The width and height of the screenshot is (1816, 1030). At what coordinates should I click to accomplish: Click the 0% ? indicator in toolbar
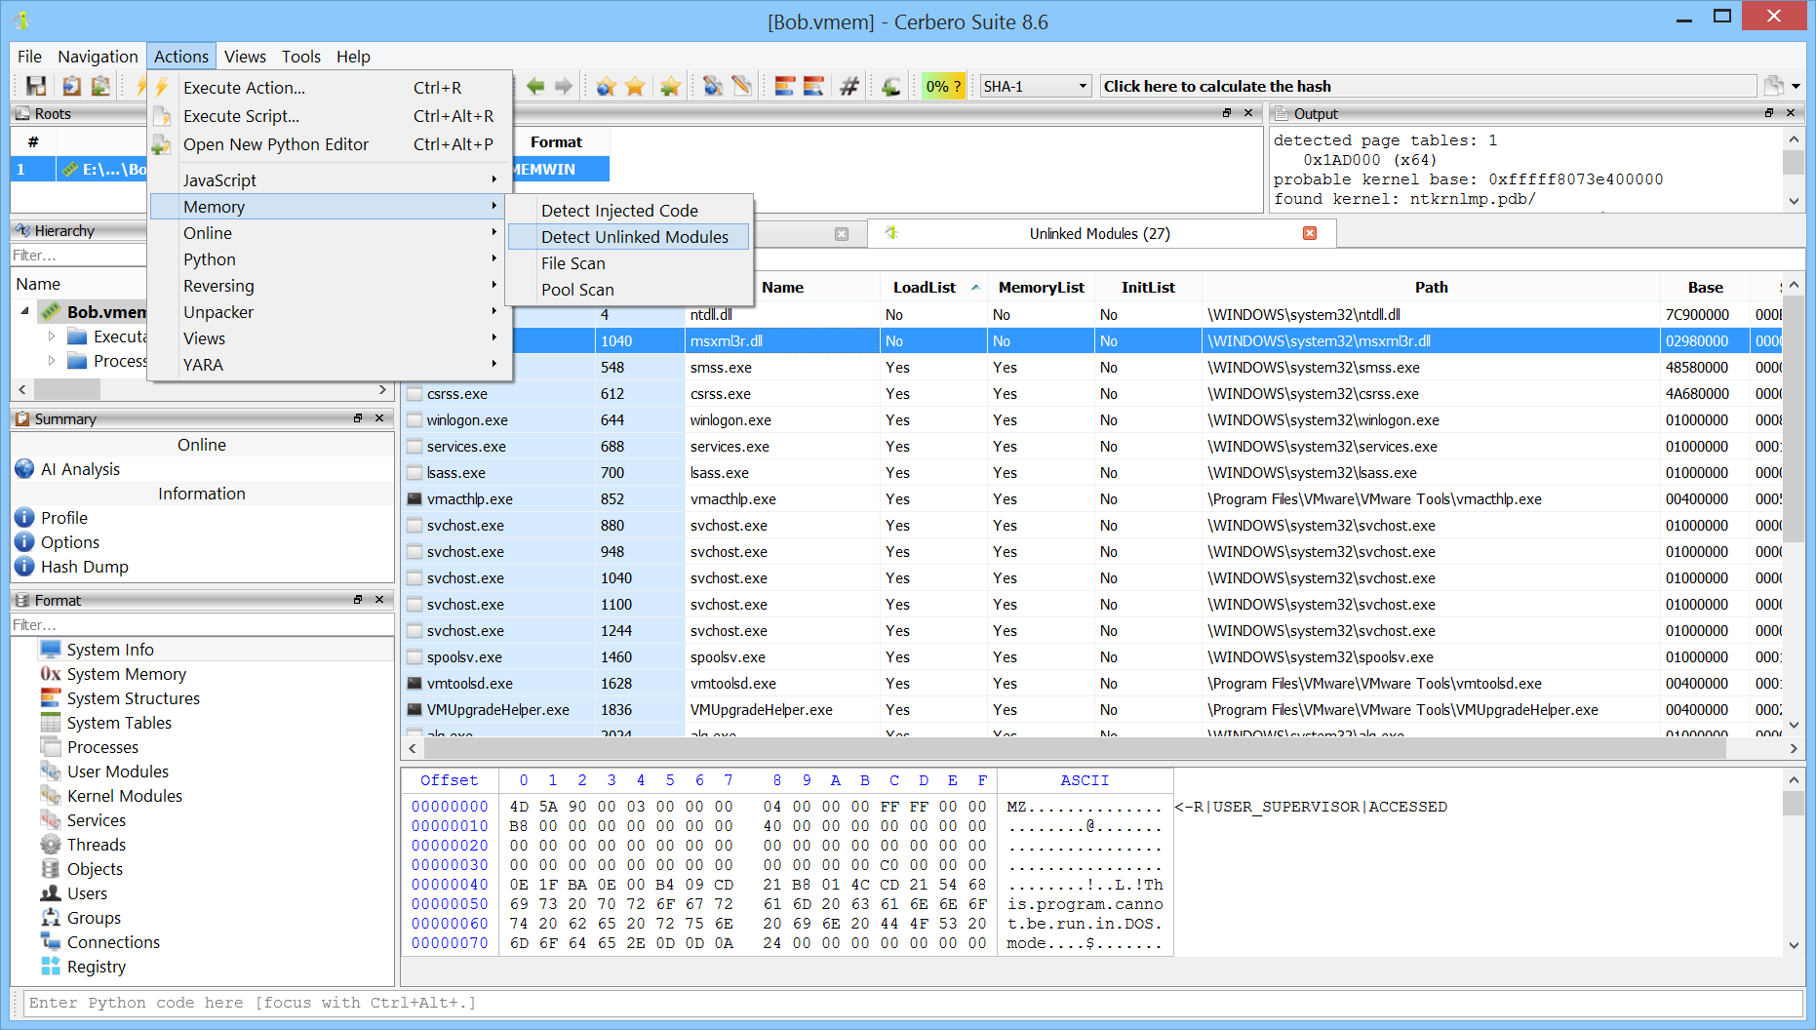[943, 87]
